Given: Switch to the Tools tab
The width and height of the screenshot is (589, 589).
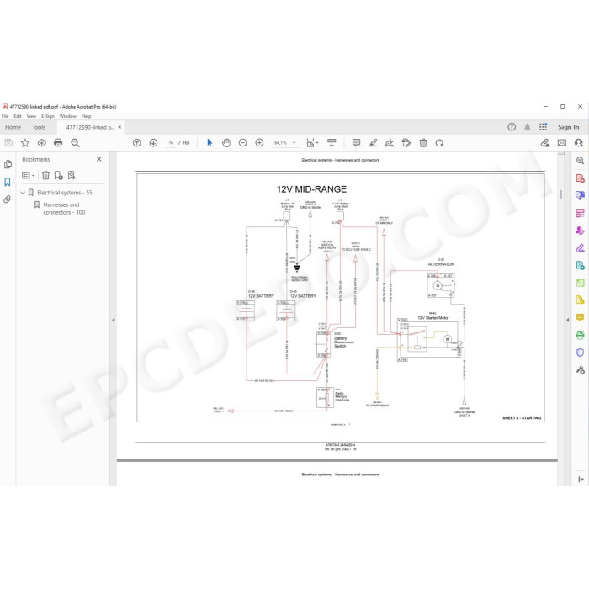Looking at the screenshot, I should [x=39, y=127].
